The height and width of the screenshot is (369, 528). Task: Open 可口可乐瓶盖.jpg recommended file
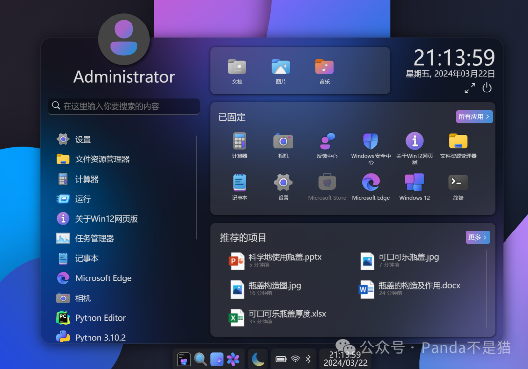point(399,260)
